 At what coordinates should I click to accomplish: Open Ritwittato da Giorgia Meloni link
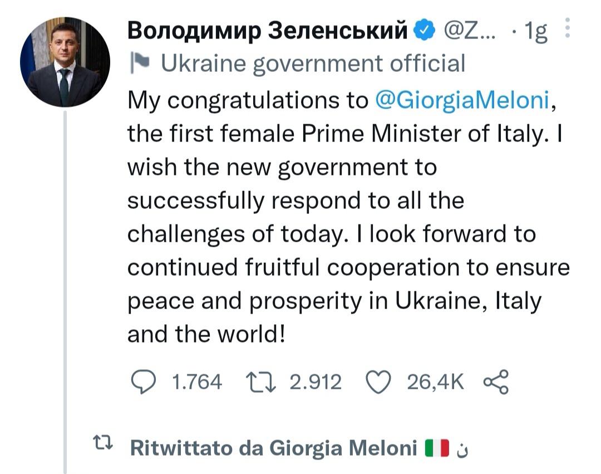[273, 448]
